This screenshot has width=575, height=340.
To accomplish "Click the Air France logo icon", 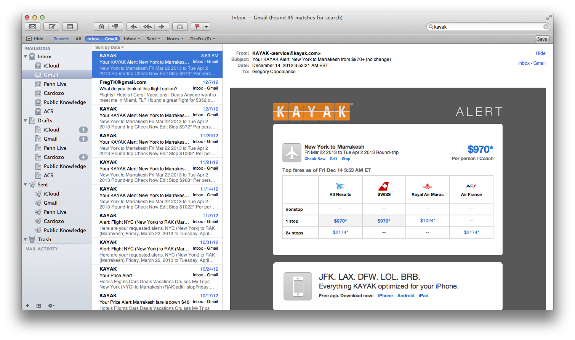I will tap(471, 186).
